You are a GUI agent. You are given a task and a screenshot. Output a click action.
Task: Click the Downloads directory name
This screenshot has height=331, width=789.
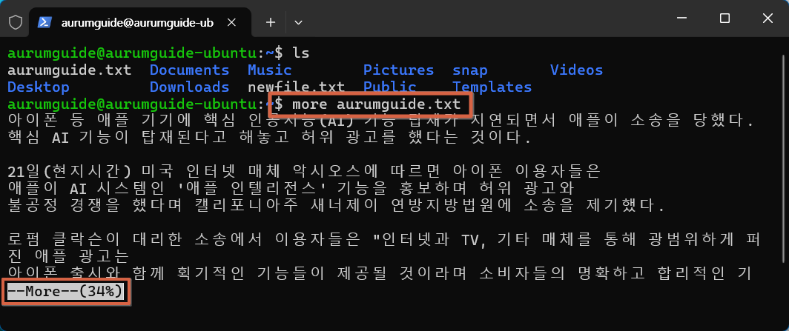click(x=190, y=87)
